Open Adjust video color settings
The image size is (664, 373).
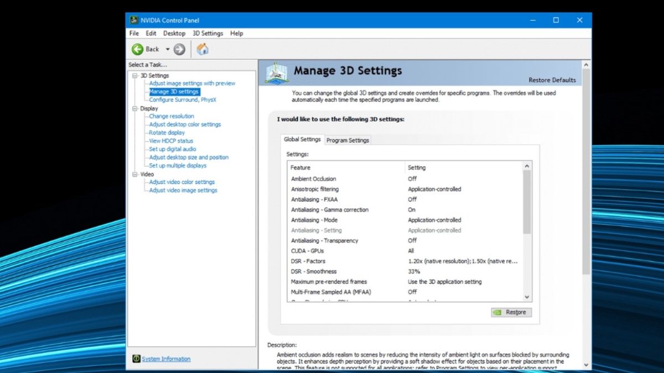pos(182,182)
